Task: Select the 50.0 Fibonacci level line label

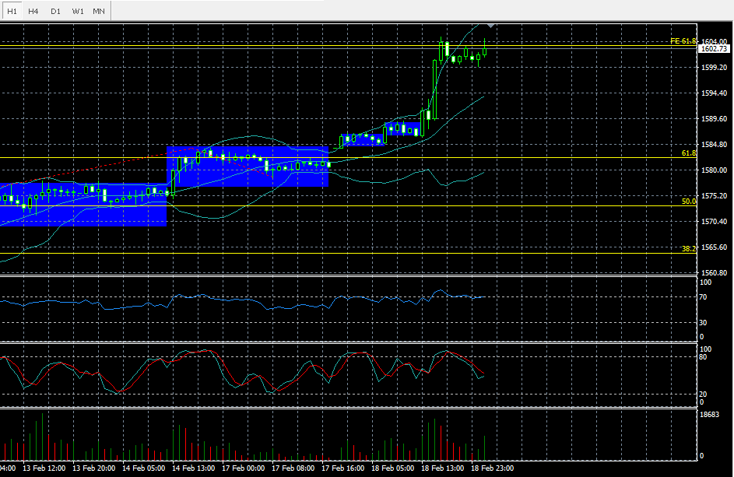Action: [688, 202]
